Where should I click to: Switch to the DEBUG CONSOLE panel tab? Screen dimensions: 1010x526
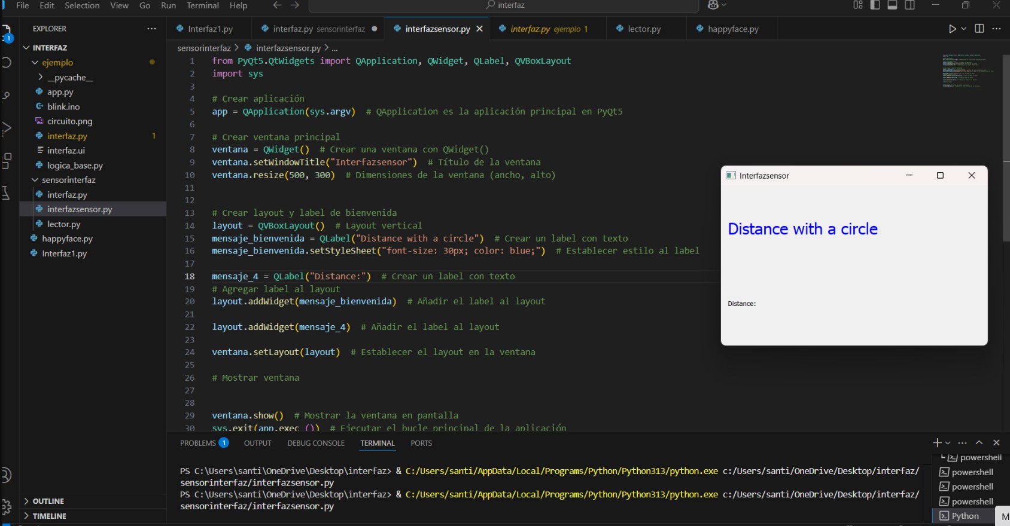coord(316,443)
